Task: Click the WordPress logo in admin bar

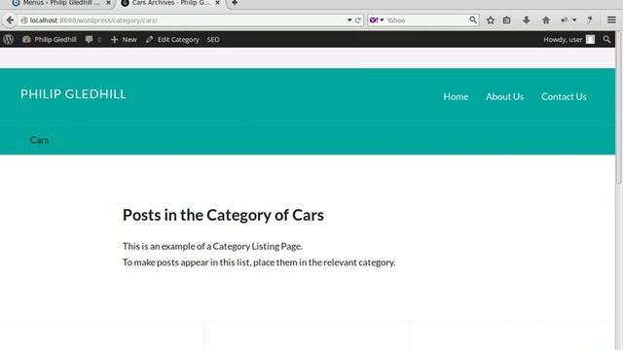Action: pos(9,39)
